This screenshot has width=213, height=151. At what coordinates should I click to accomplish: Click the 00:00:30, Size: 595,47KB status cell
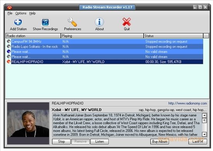(x=163, y=62)
